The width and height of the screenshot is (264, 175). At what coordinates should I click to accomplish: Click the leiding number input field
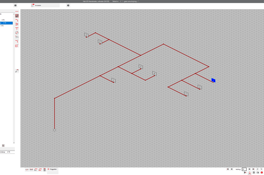[244, 169]
